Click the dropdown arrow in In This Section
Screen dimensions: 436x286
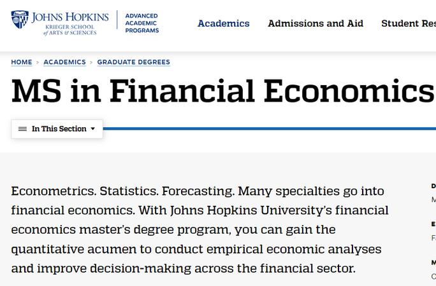[x=93, y=128]
